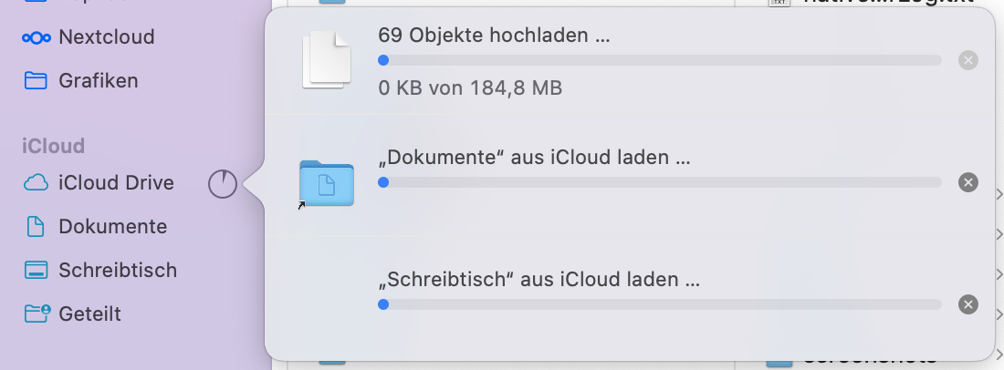The width and height of the screenshot is (1004, 370).
Task: Click the stacked documents upload icon
Action: [x=326, y=60]
